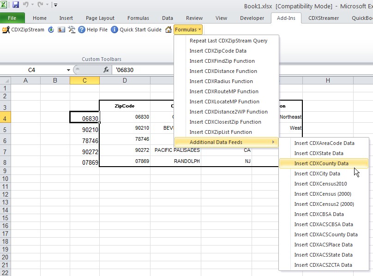Screen dimensions: 373x276
Task: Open the Help File
Action: [x=93, y=30]
